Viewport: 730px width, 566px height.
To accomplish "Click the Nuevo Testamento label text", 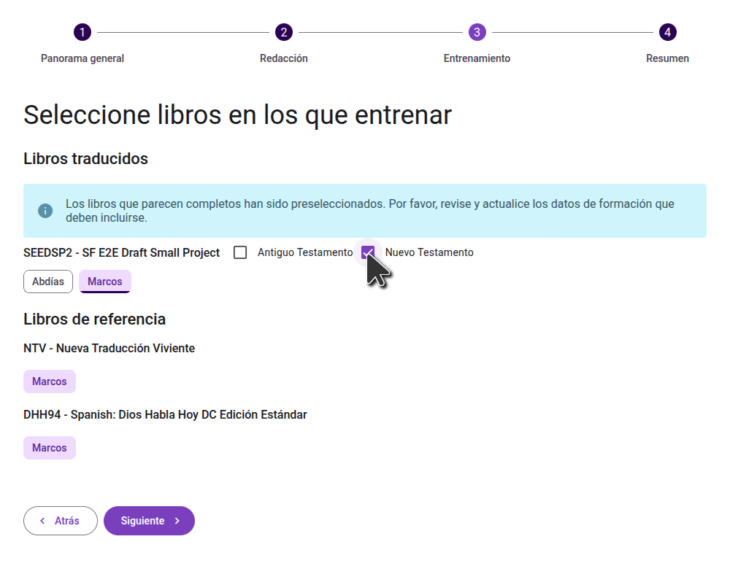I will [429, 252].
